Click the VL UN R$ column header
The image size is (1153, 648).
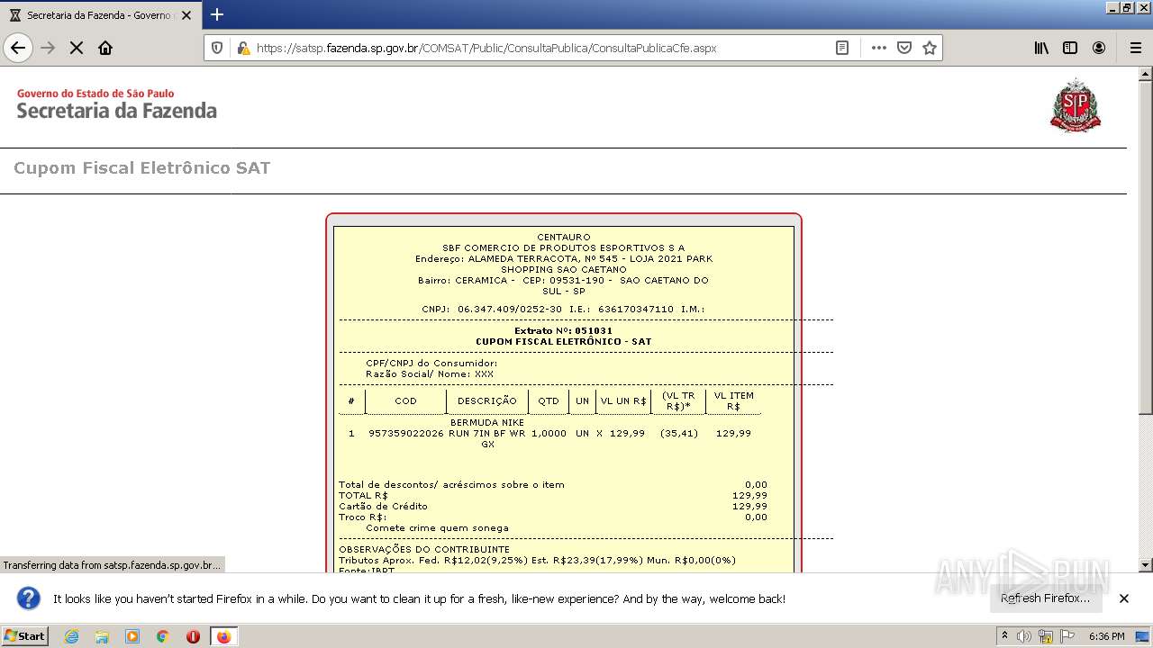point(623,401)
